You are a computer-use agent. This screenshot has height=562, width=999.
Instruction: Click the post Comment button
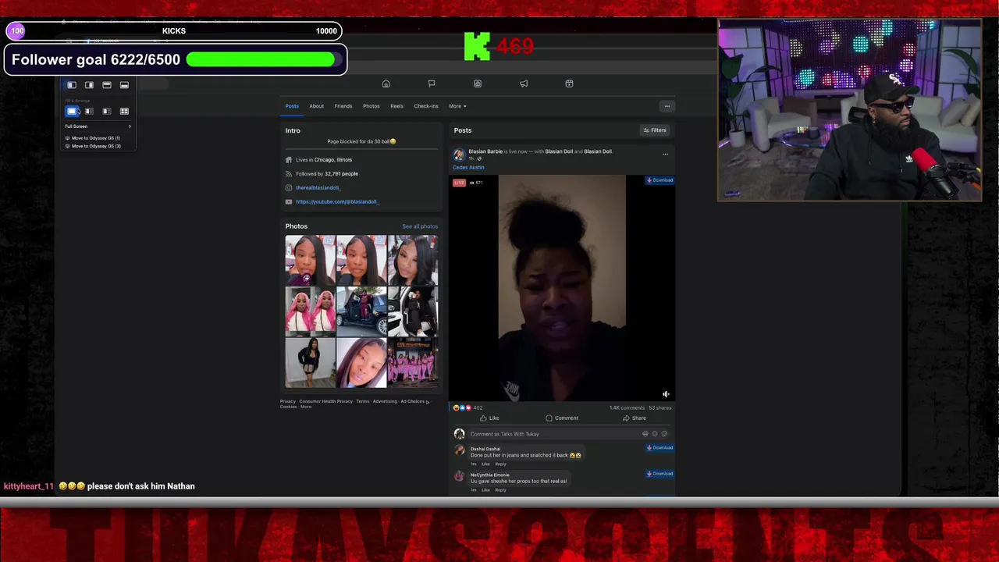click(562, 418)
